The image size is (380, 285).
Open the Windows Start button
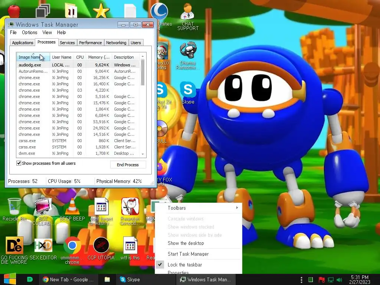coord(10,279)
